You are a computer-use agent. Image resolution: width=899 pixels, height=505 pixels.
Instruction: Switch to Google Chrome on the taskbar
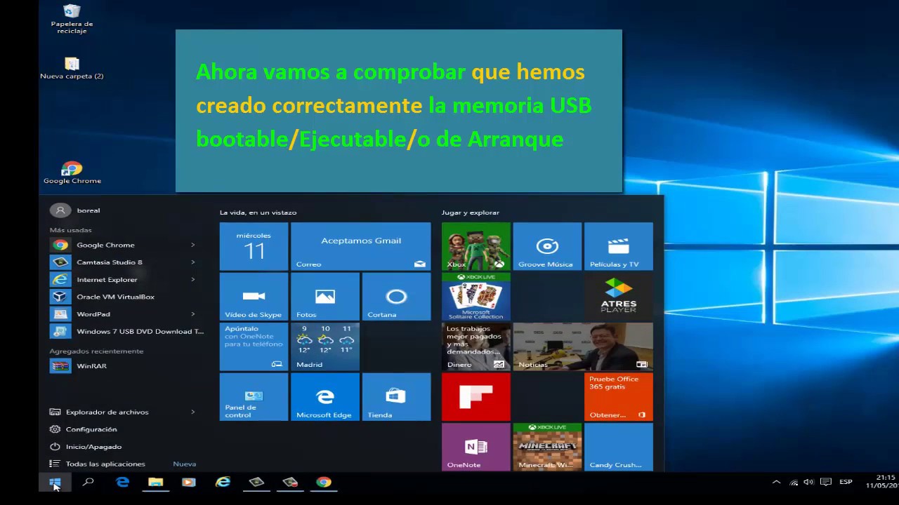point(324,483)
